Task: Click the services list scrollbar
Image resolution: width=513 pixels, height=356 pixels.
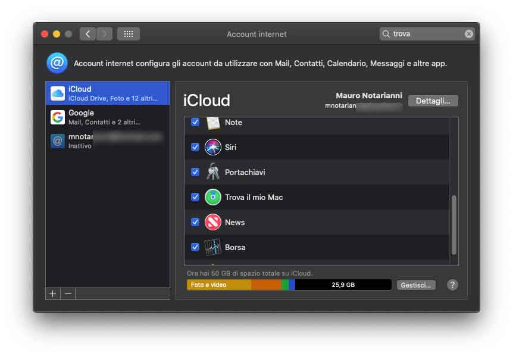Action: pyautogui.click(x=453, y=225)
